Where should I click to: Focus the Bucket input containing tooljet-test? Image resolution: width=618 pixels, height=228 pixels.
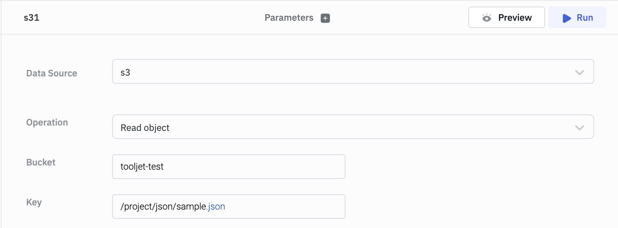click(x=228, y=167)
